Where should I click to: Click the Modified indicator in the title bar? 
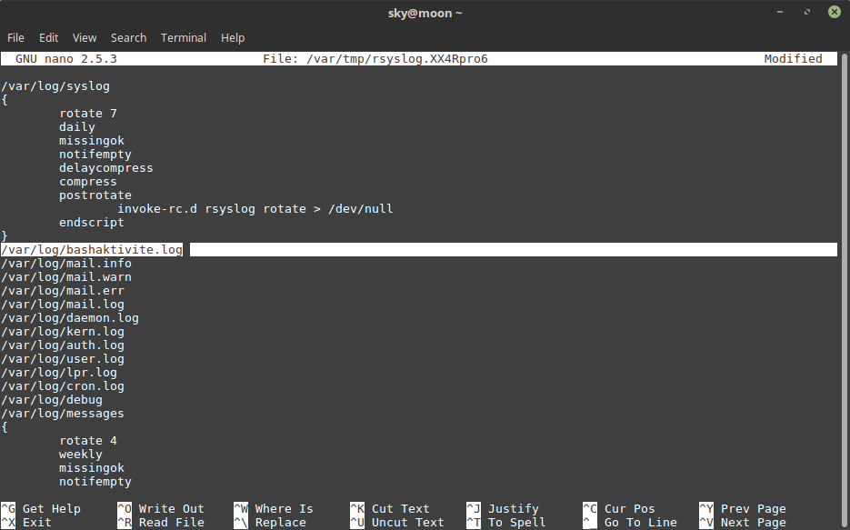point(793,58)
